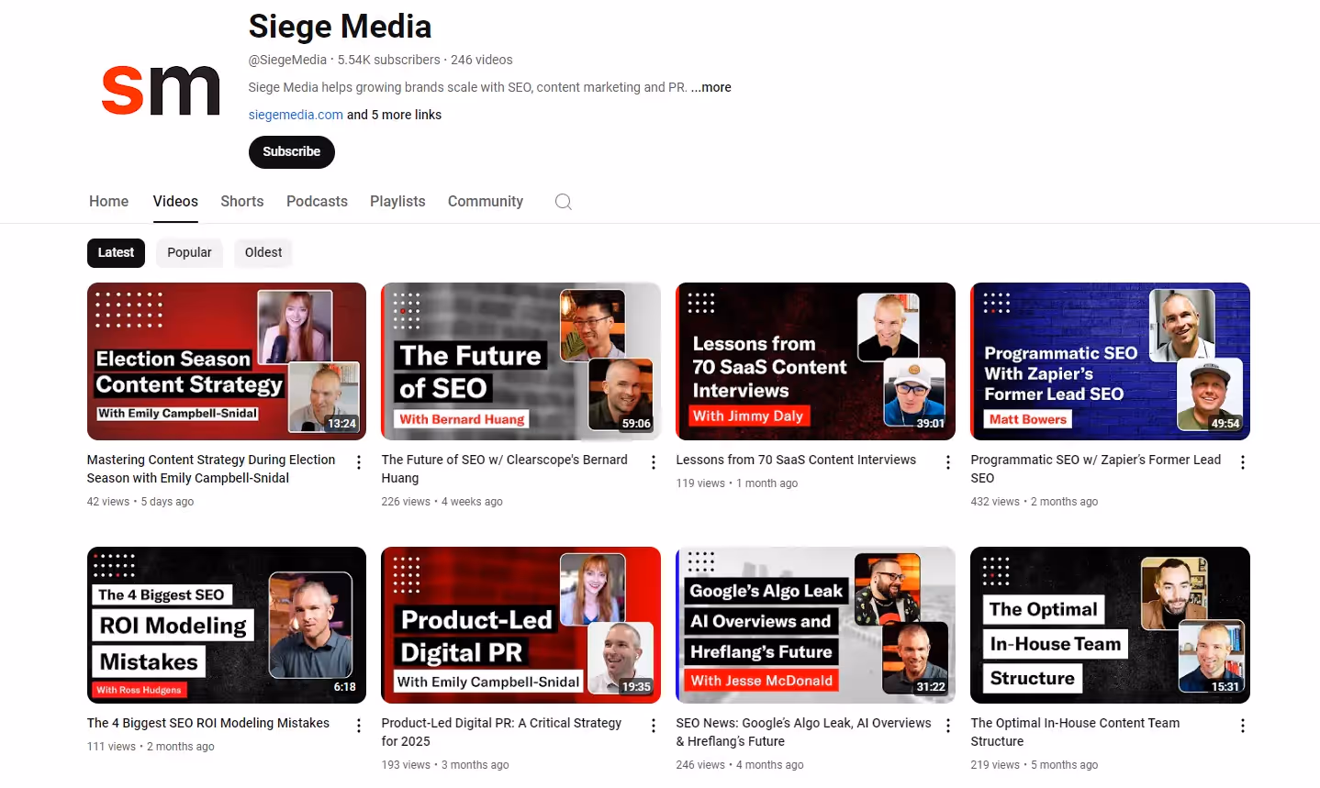Click the @SiegeMedia channel handle
This screenshot has width=1320, height=788.
[x=287, y=61]
